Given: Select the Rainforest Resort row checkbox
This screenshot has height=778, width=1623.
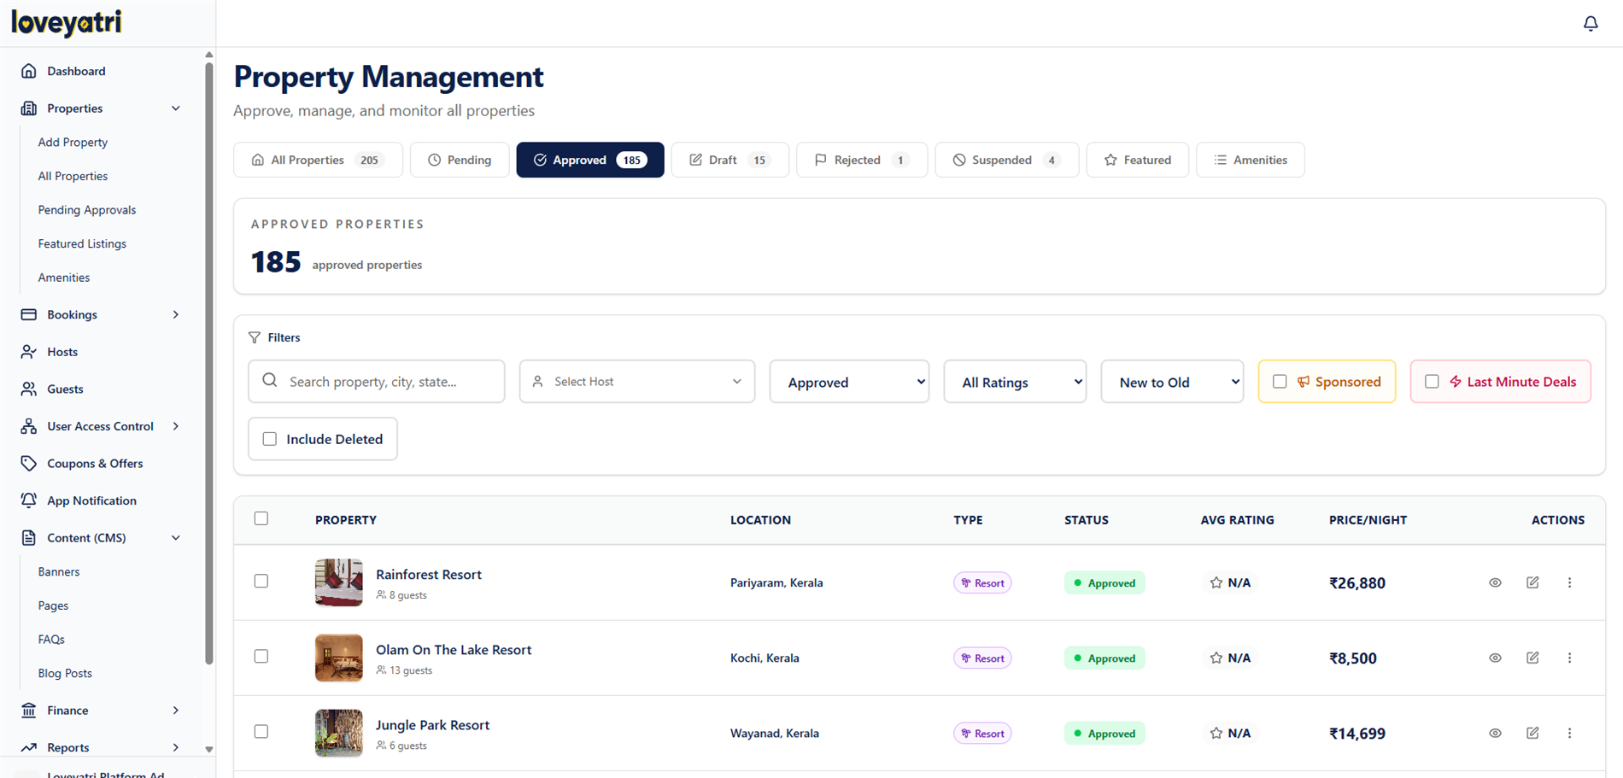Looking at the screenshot, I should click(261, 581).
